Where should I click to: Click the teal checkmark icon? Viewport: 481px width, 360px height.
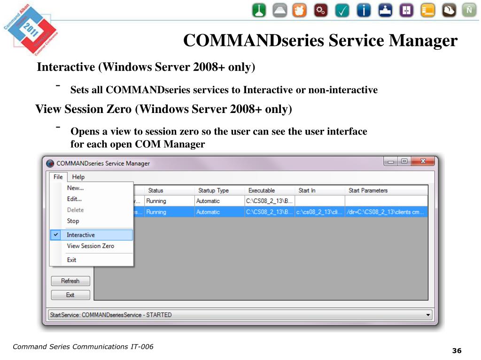pyautogui.click(x=342, y=10)
